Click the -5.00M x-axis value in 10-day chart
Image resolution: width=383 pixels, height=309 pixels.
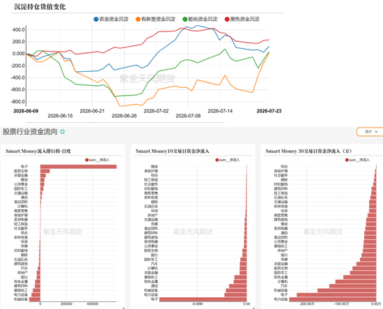coord(197,304)
